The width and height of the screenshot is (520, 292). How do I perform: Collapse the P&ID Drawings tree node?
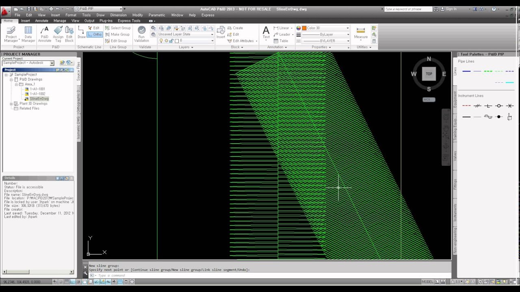click(11, 79)
